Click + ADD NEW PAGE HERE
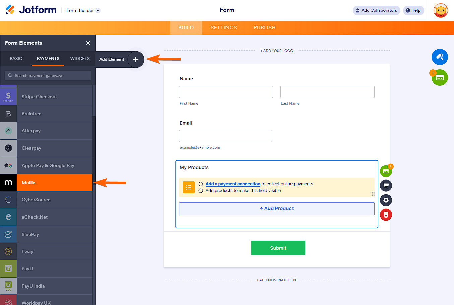Viewport: 454px width, 305px height. click(277, 280)
